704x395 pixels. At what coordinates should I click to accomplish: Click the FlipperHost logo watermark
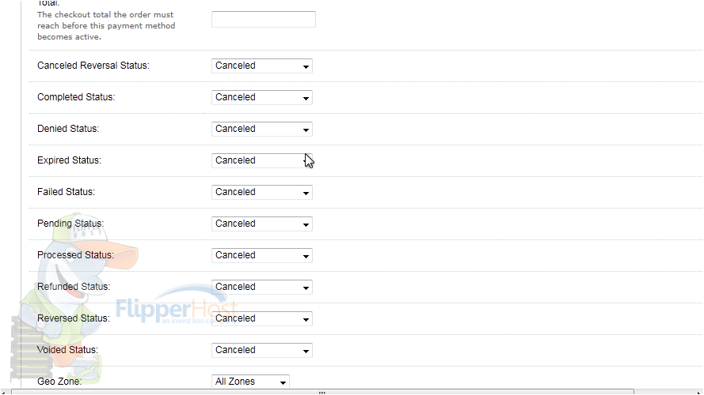177,309
